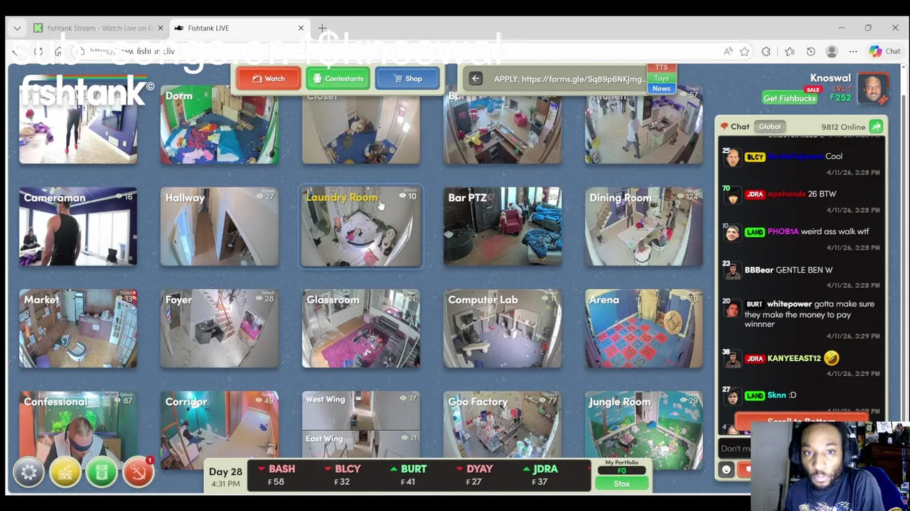Select DYAY stock in ticker
This screenshot has height=511, width=910.
(474, 475)
